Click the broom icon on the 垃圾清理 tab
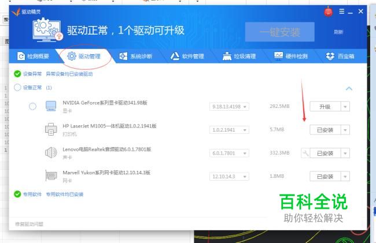 tap(227, 56)
